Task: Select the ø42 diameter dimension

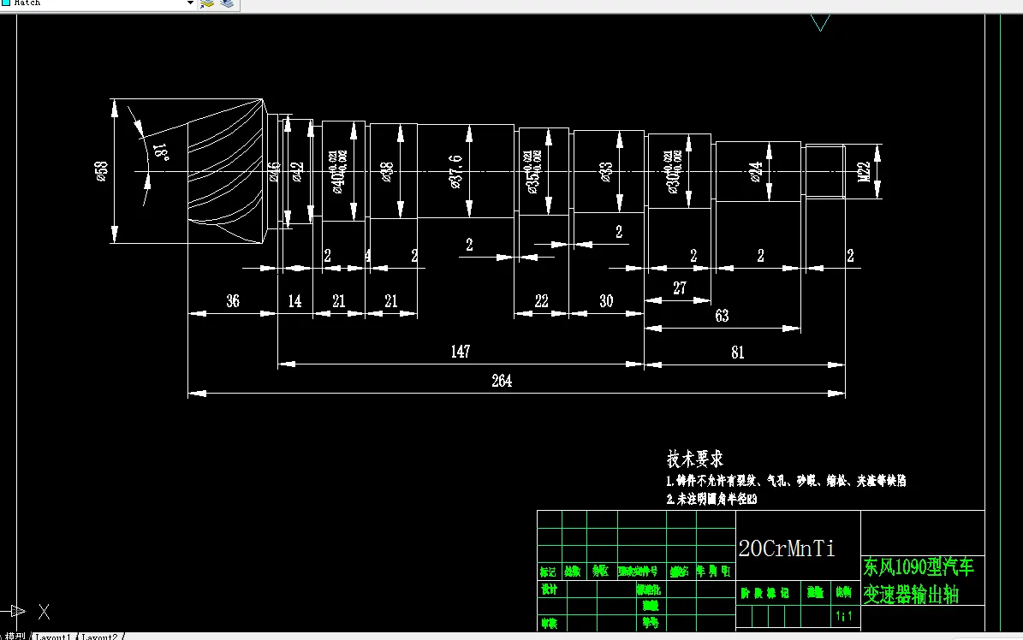Action: click(298, 172)
